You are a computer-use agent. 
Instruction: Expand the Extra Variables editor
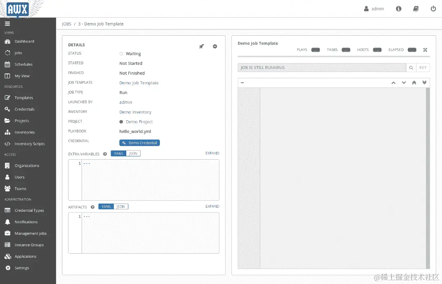click(212, 153)
